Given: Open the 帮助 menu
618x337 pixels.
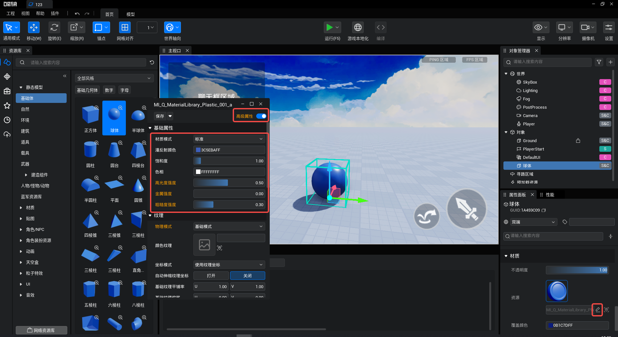Looking at the screenshot, I should pyautogui.click(x=40, y=14).
